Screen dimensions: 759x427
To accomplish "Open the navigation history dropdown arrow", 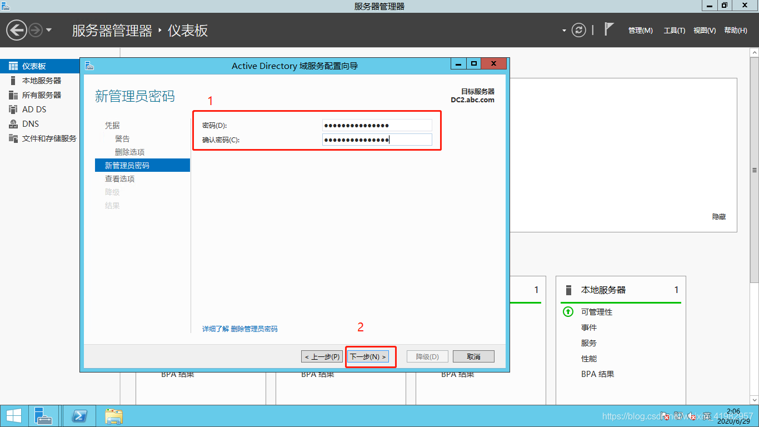I will (49, 30).
